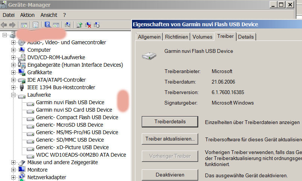Click the IEEE 1394 Bus-Hostcontroller icon
The image size is (302, 181).
22,87
